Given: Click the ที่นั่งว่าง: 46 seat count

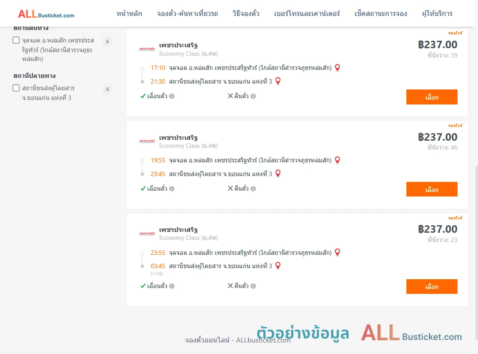Looking at the screenshot, I should point(442,147).
